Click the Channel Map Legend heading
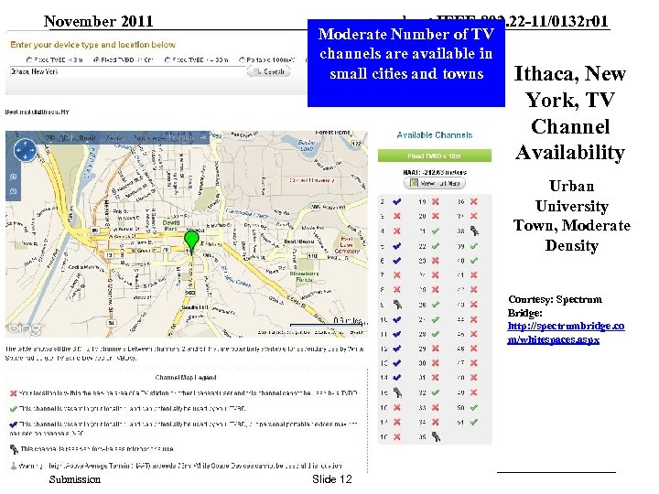This screenshot has height=494, width=659. (185, 378)
